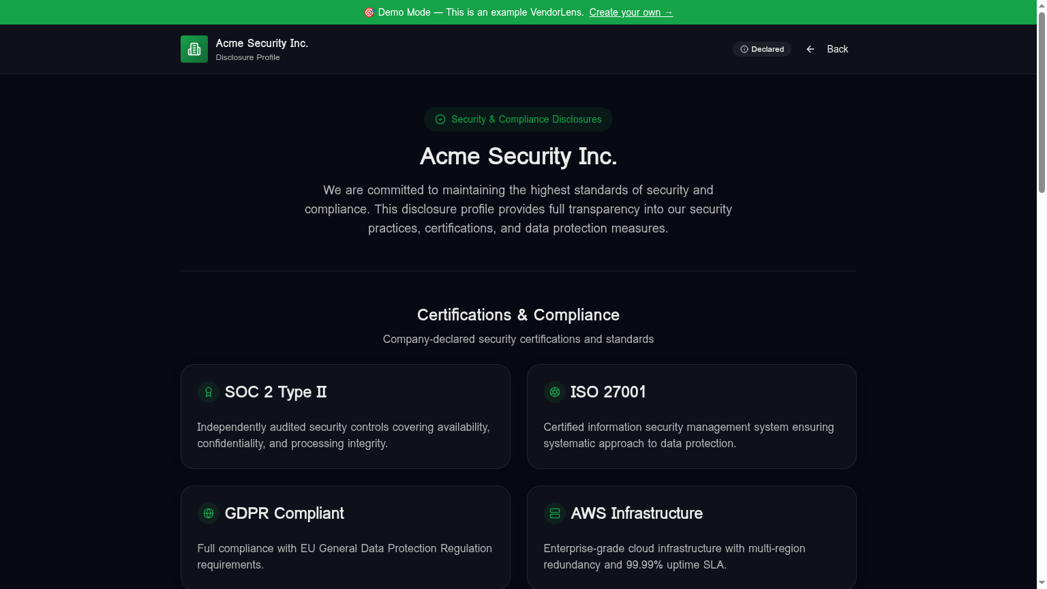Click the large 'Acme Security Inc.' page title
This screenshot has height=589, width=1047.
click(518, 156)
